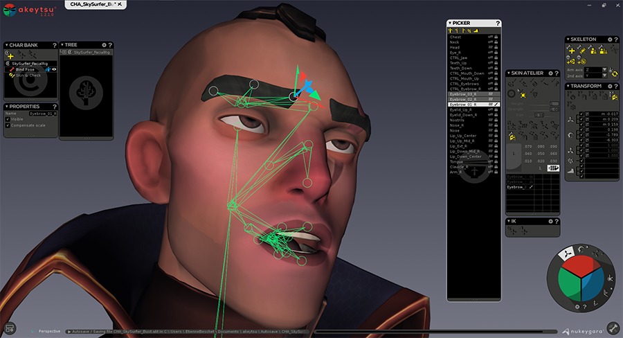
Task: Click the yellow XYZ icon in Transform
Action: 614,96
